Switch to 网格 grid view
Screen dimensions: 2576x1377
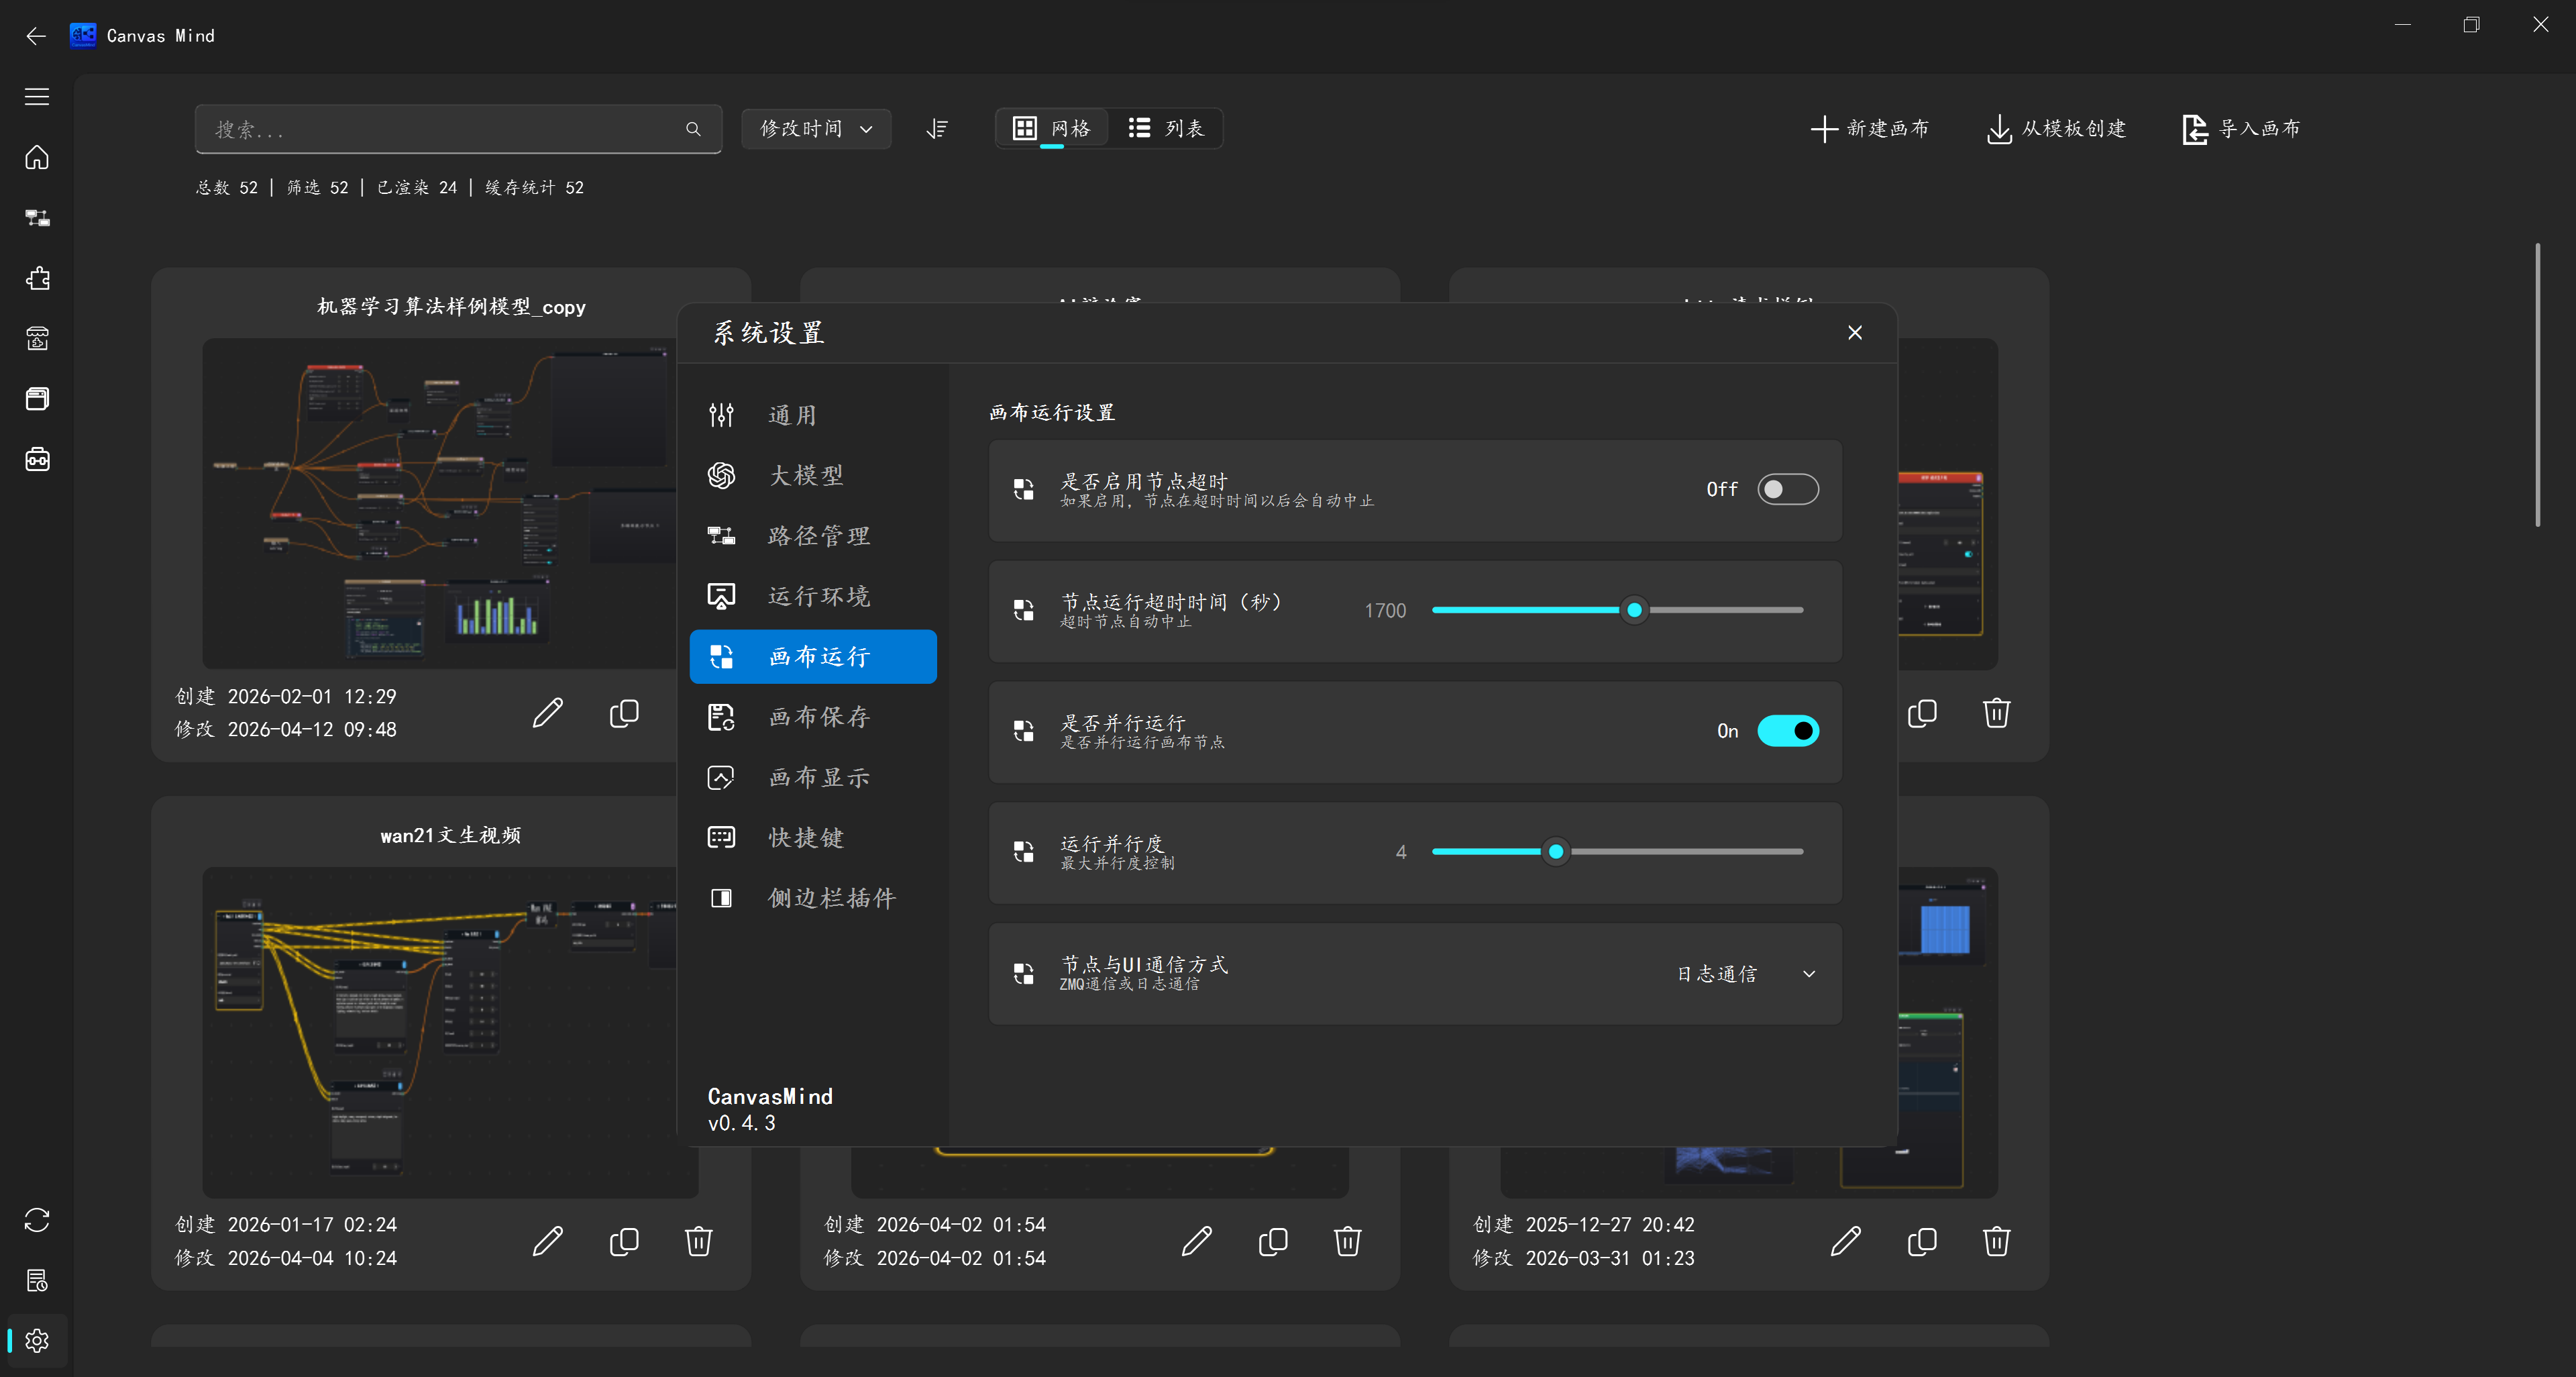[1052, 129]
